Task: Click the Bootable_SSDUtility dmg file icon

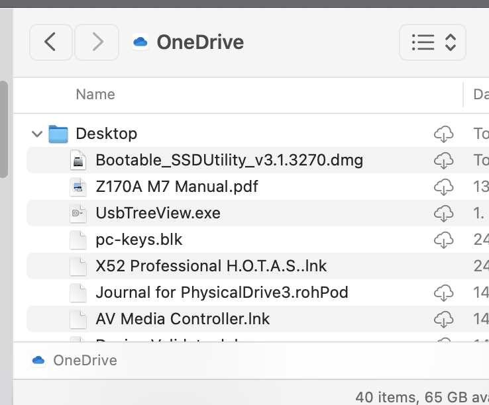Action: (x=78, y=160)
